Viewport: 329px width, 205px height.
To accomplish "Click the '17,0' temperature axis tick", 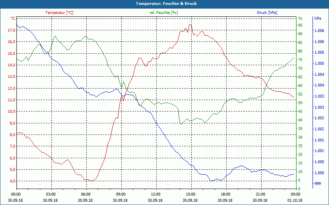I will [x=12, y=30].
